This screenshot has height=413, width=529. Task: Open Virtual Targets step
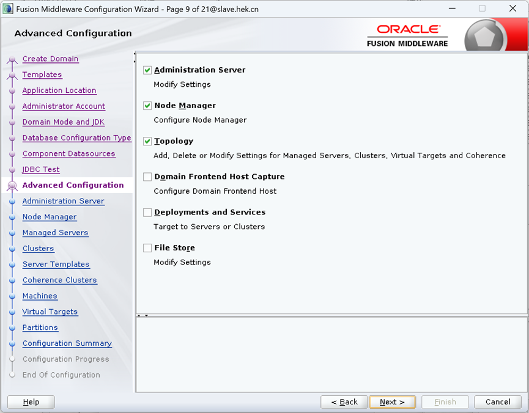click(x=50, y=312)
